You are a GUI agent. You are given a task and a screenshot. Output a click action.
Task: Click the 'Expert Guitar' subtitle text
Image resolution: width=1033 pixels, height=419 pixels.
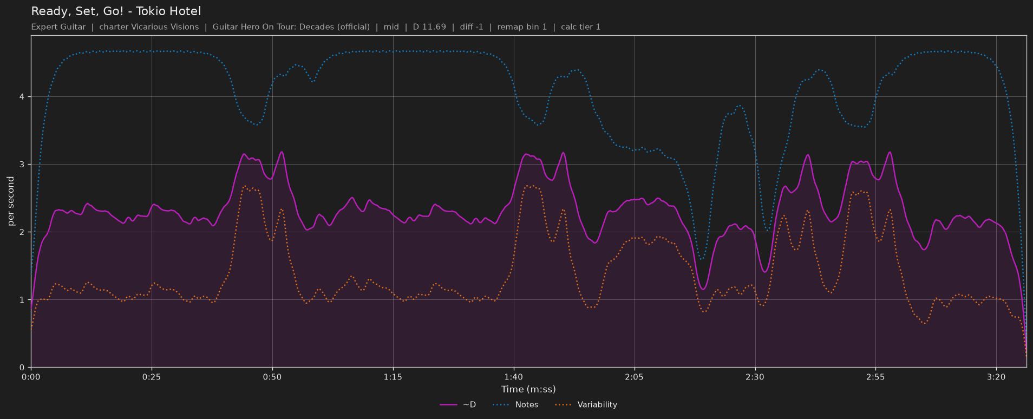click(x=58, y=27)
